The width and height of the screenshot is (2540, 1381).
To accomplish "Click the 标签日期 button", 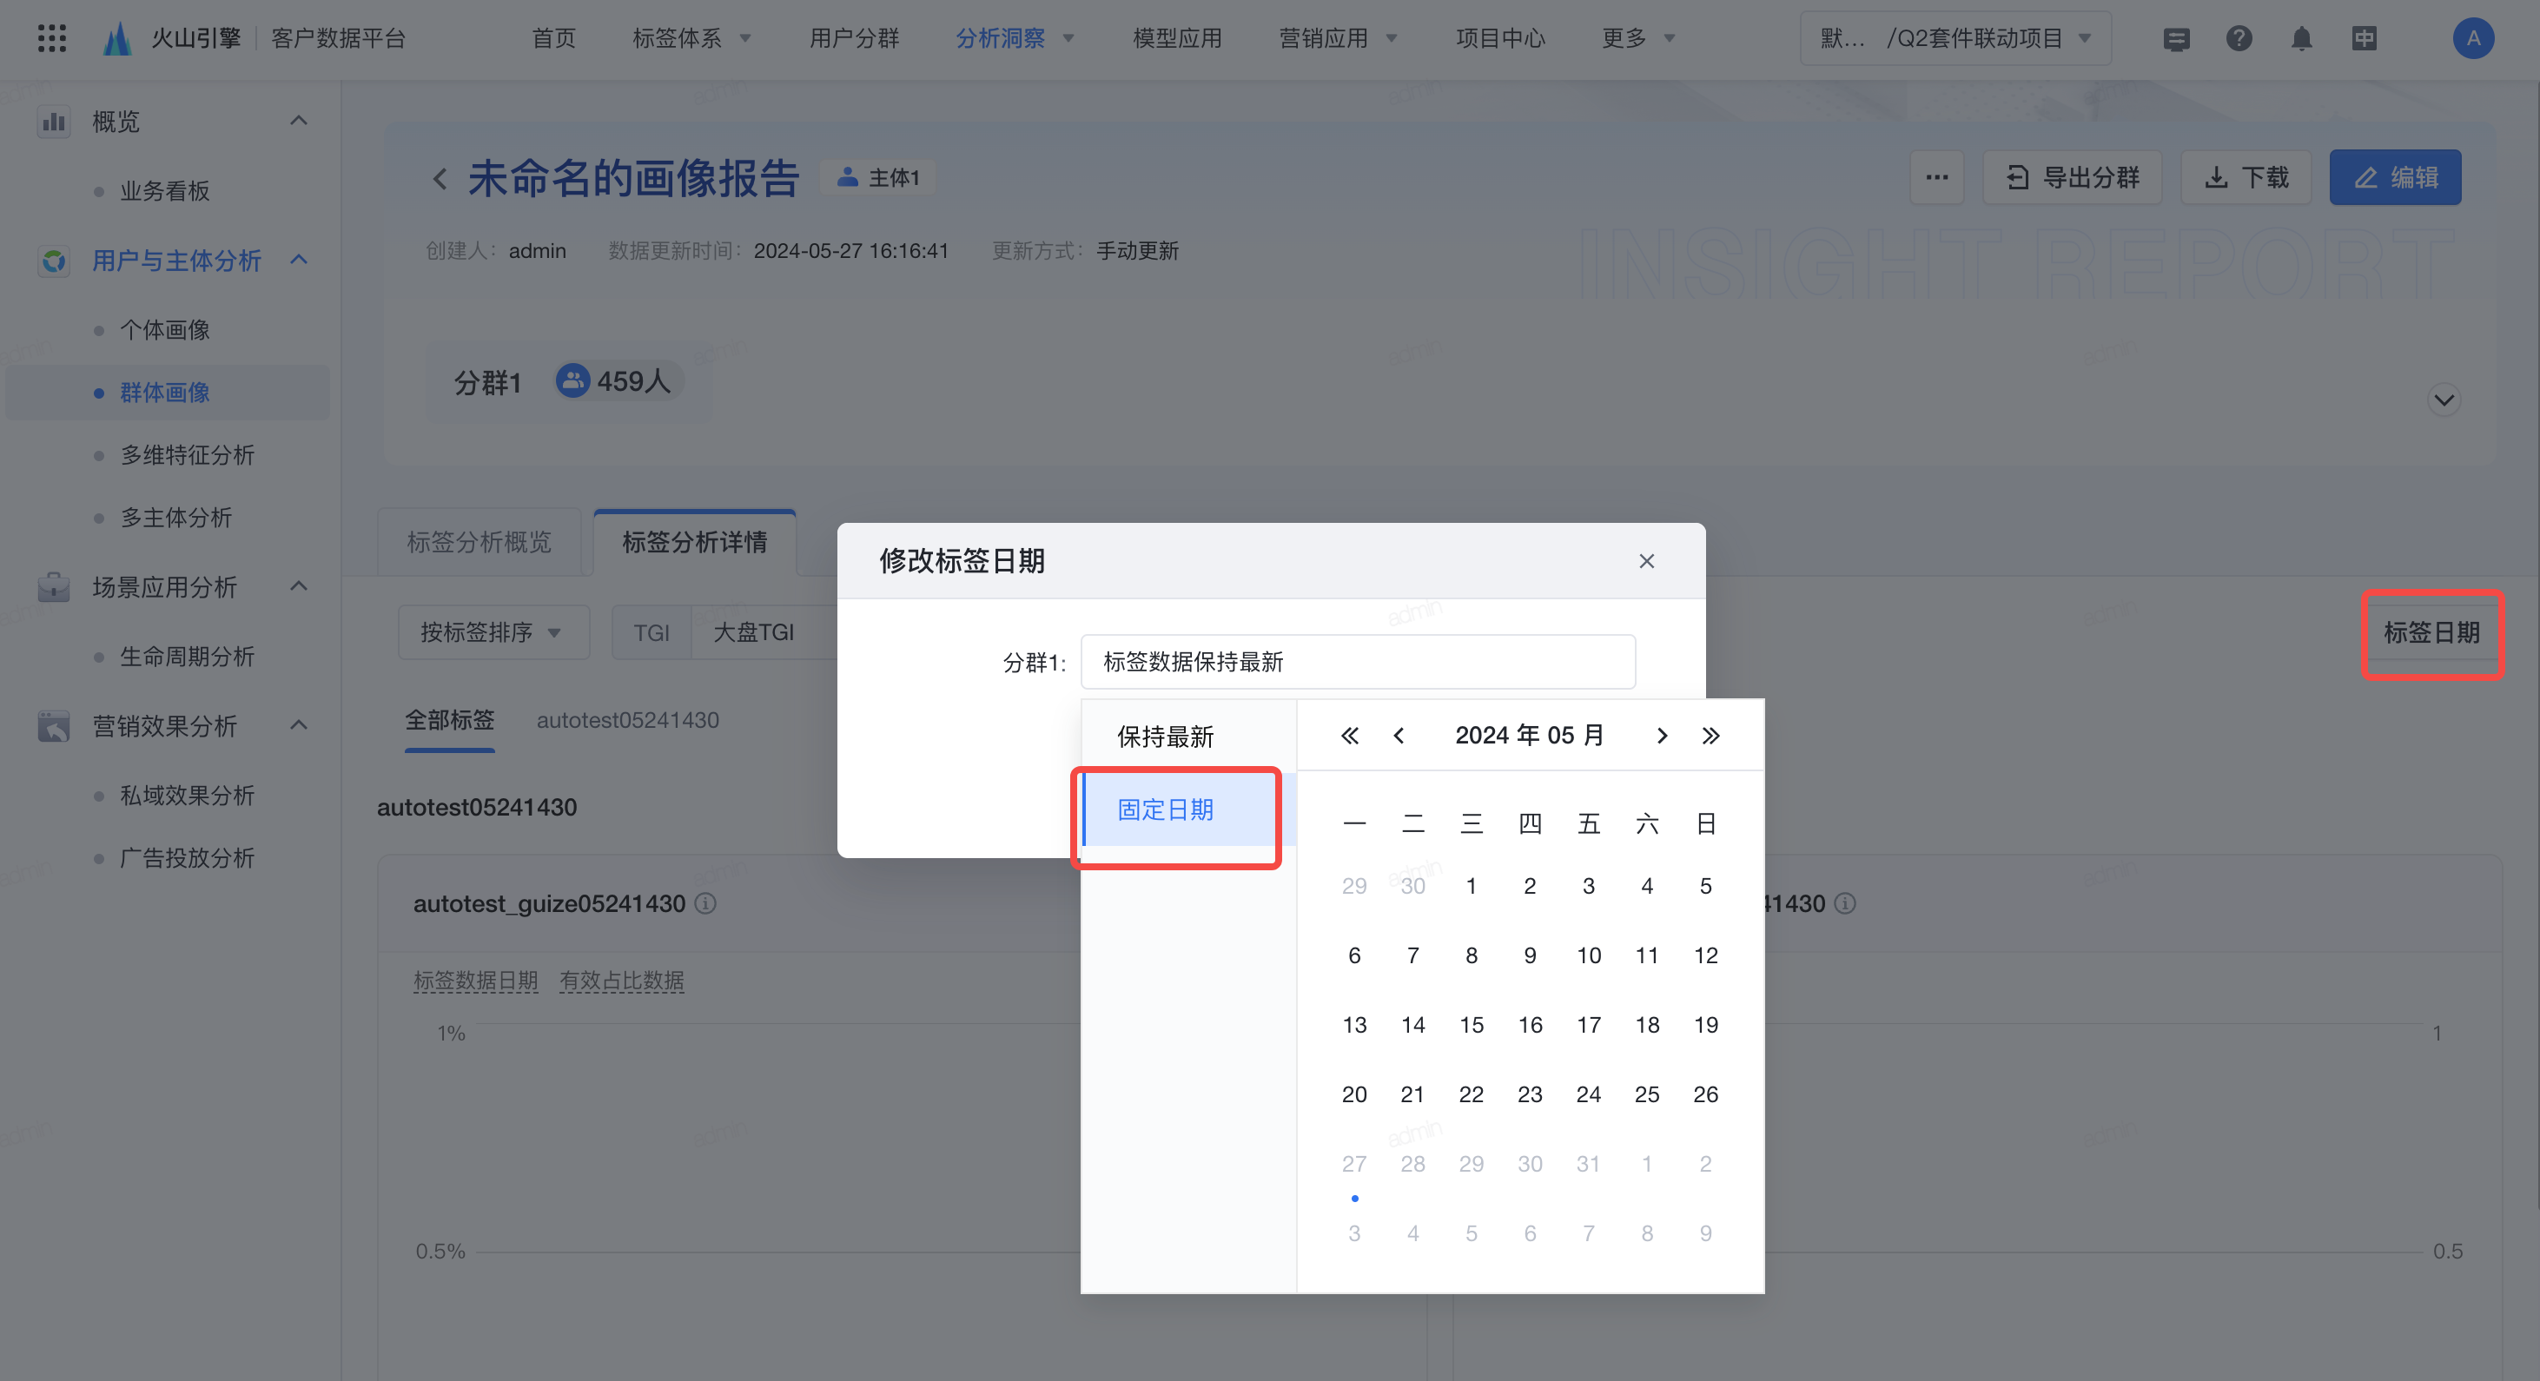I will 2431,631.
